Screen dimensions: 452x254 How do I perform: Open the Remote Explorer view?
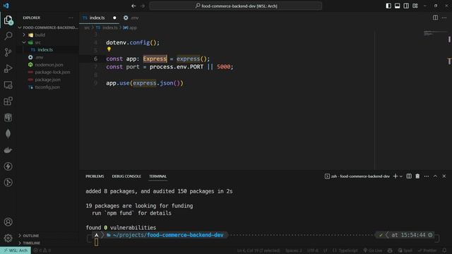[8, 85]
